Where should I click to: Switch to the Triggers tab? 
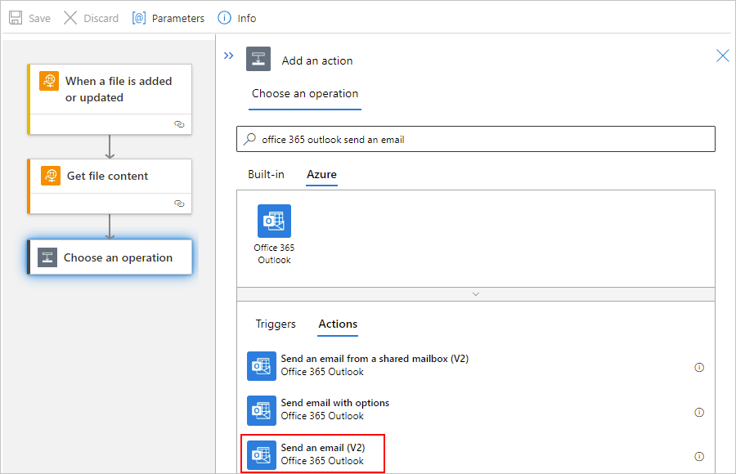[276, 324]
